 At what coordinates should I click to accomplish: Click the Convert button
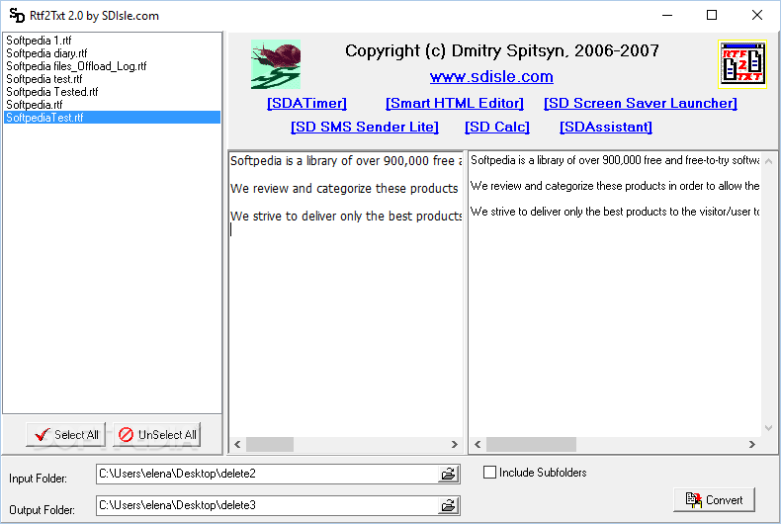tap(714, 499)
